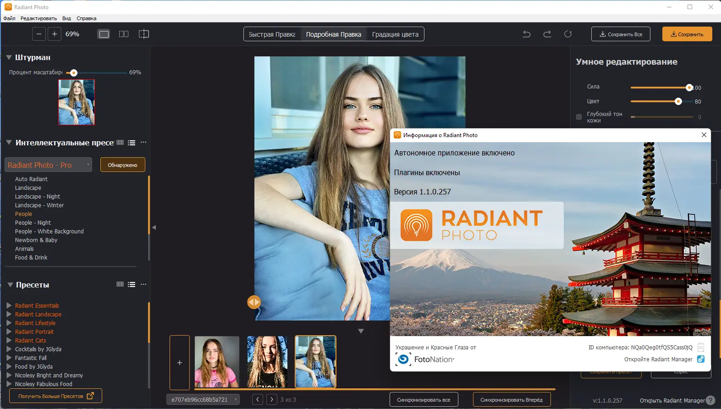Switch Пресеты panel to grid view
Viewport: 721px width, 409px height.
pyautogui.click(x=120, y=284)
